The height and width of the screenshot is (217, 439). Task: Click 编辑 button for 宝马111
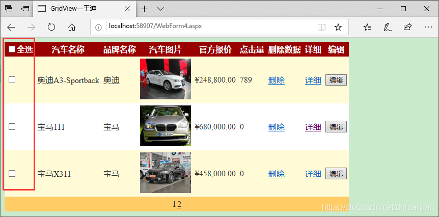[336, 126]
